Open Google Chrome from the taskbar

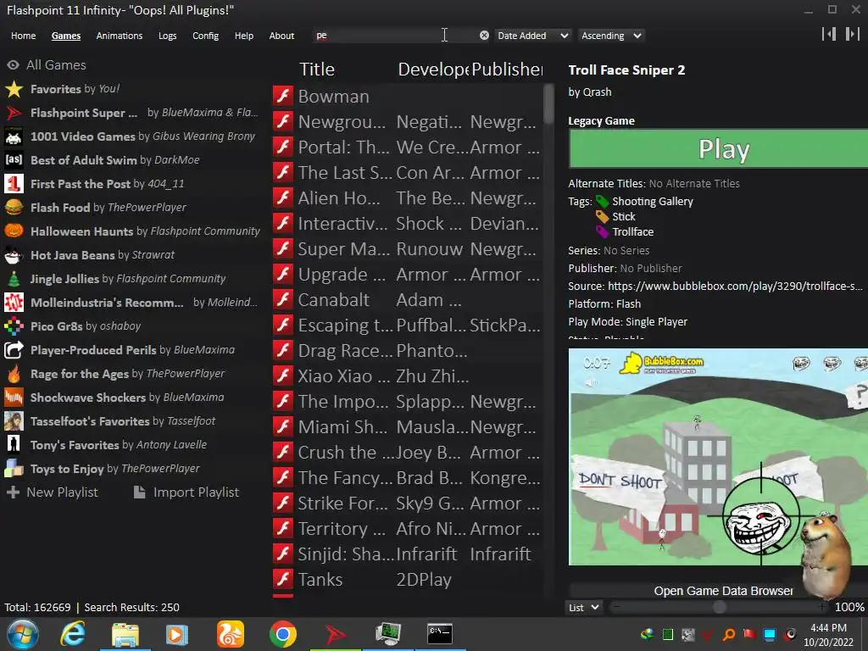283,634
